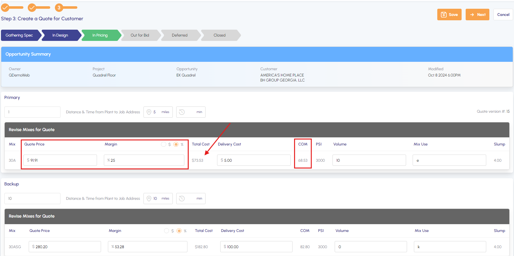Edit the 30ASG Quote Price field
The image size is (514, 256).
point(65,247)
